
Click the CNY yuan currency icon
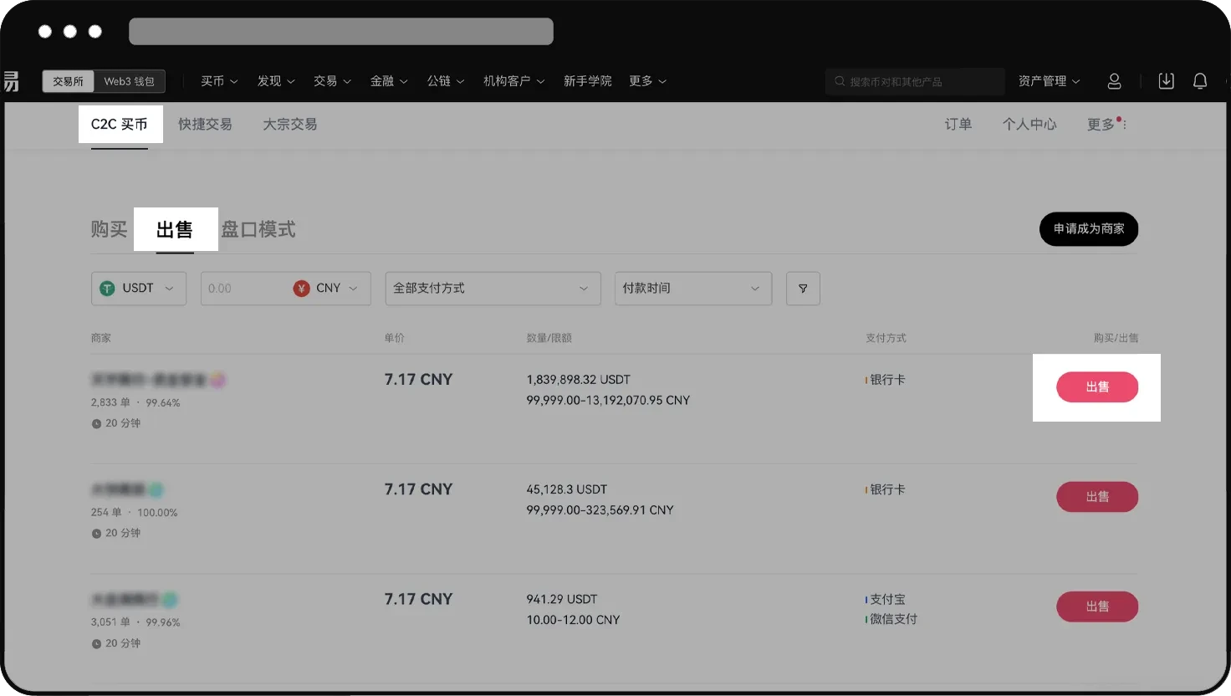302,288
